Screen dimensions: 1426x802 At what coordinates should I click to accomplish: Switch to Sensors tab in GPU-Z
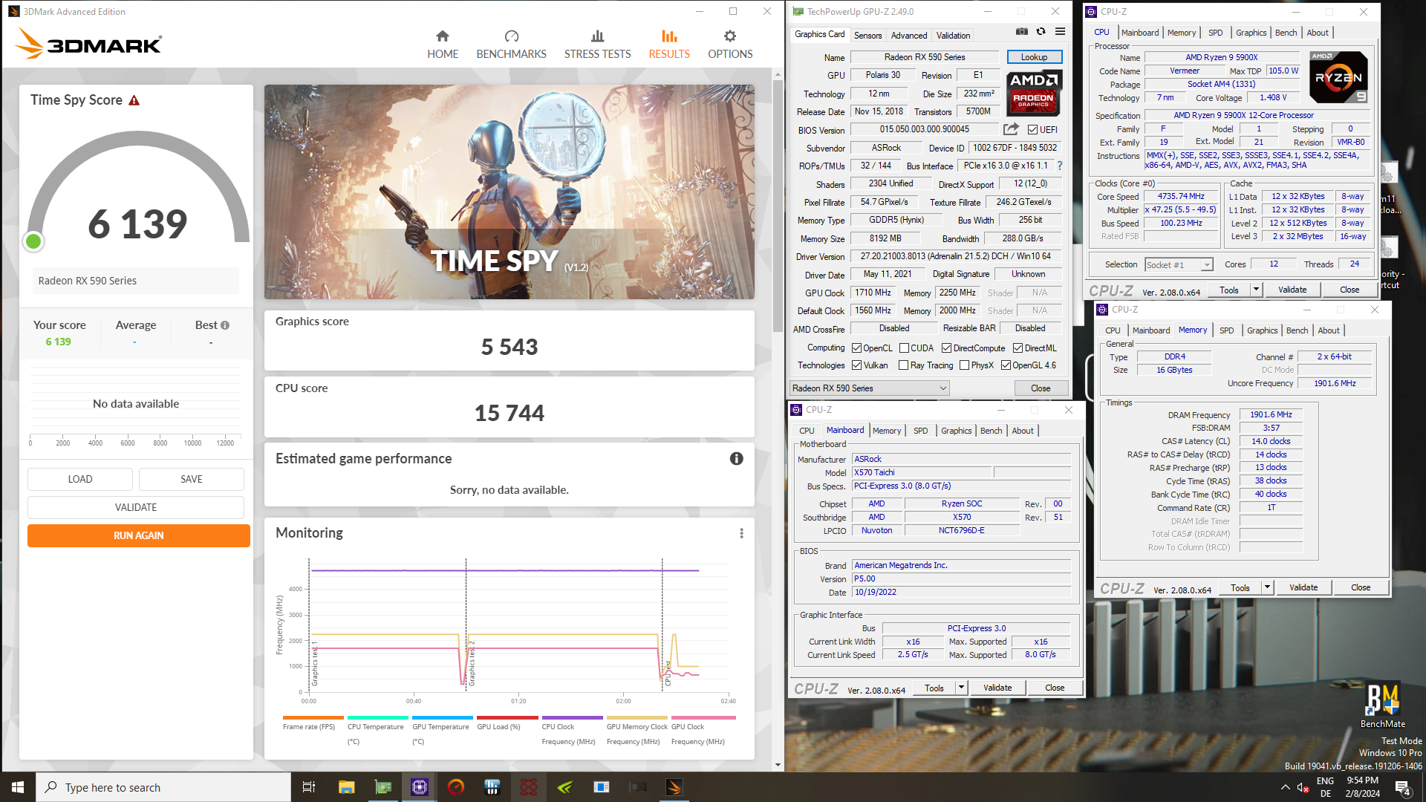point(867,35)
